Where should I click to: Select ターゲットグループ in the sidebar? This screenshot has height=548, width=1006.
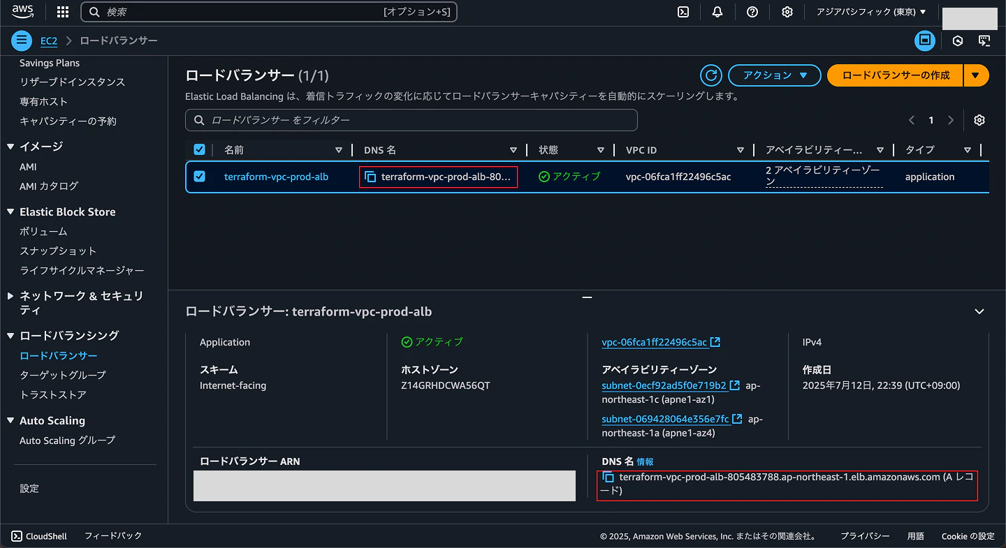(x=61, y=375)
